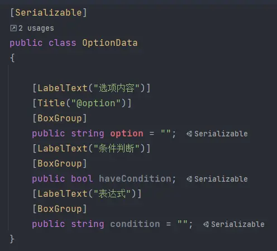Click the usages arrow icon above the OptionData class
This screenshot has width=277, height=251.
click(x=13, y=29)
